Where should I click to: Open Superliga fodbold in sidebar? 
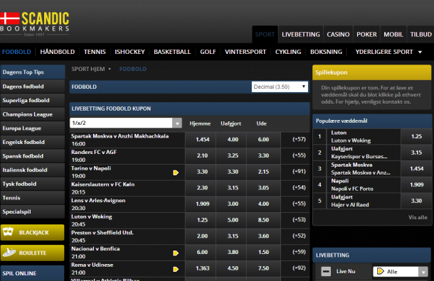tap(33, 100)
